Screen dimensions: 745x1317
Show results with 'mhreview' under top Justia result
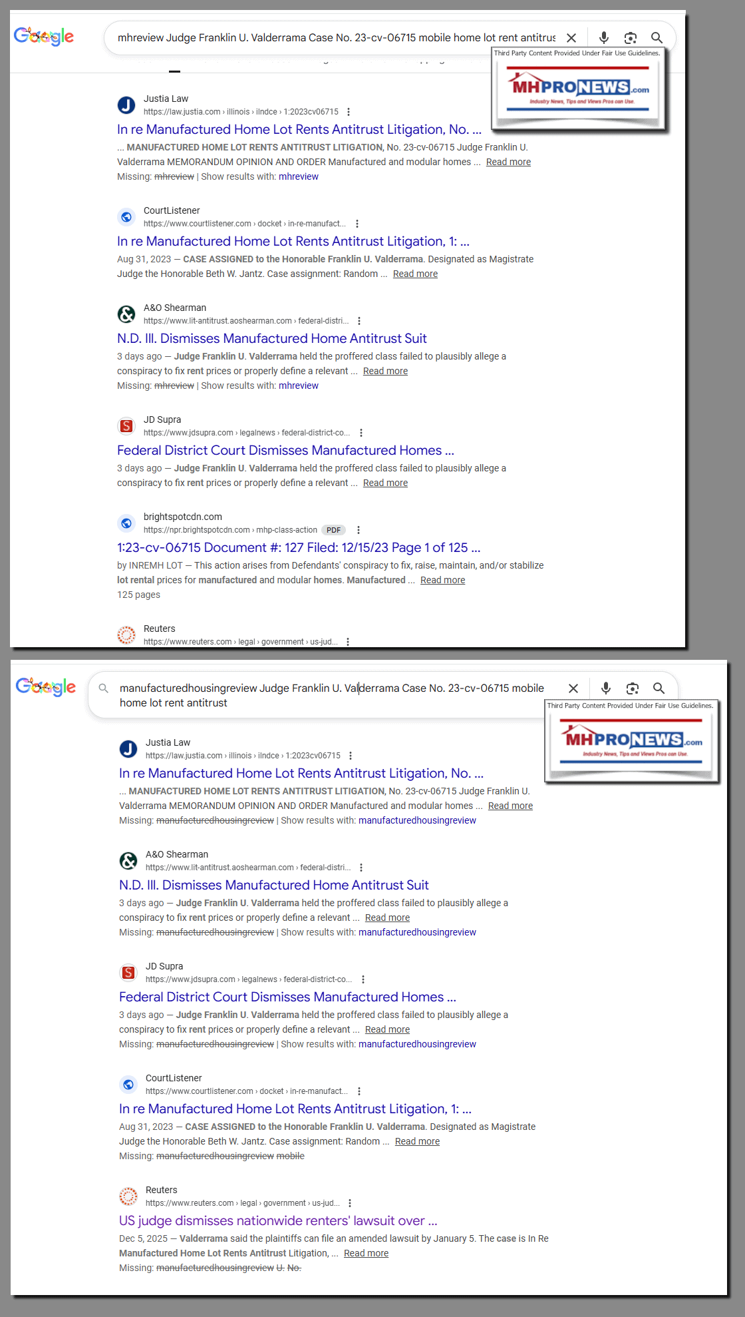click(298, 177)
